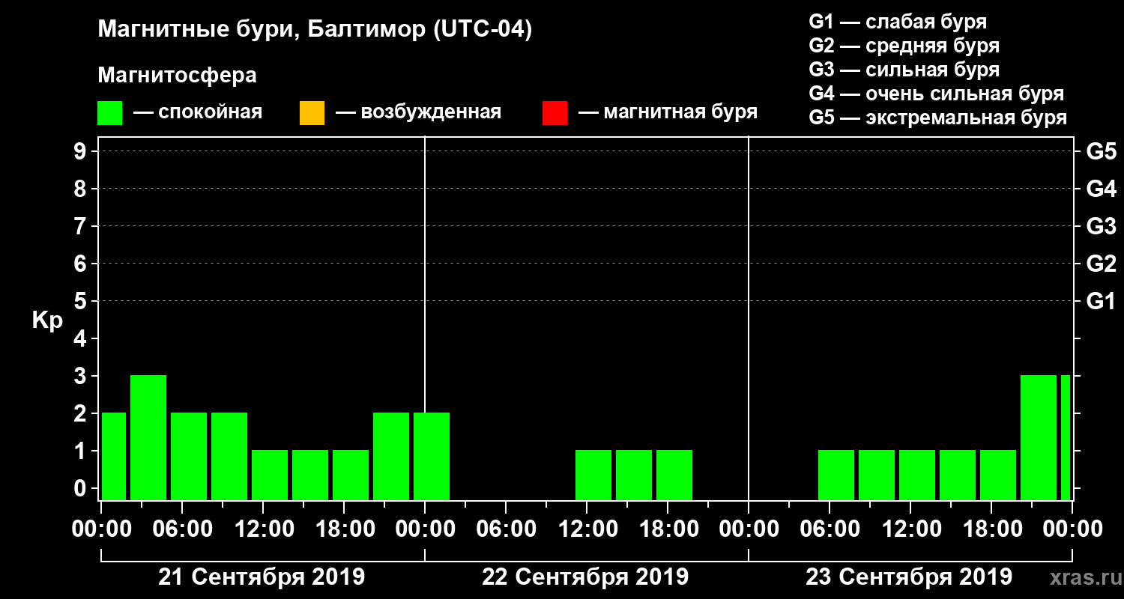Click the 23 Сентября 2019 date label
This screenshot has width=1124, height=599.
click(909, 577)
